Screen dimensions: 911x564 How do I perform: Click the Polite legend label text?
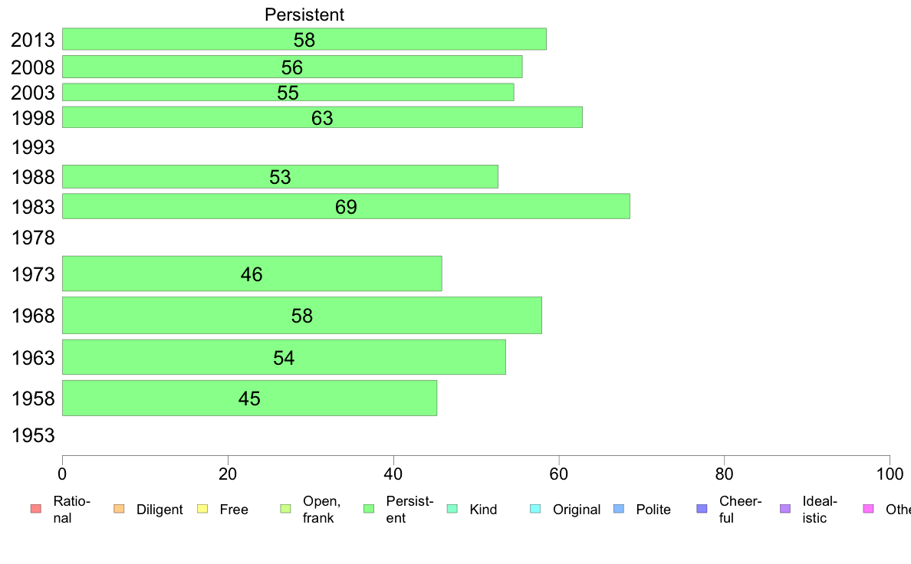click(x=653, y=510)
